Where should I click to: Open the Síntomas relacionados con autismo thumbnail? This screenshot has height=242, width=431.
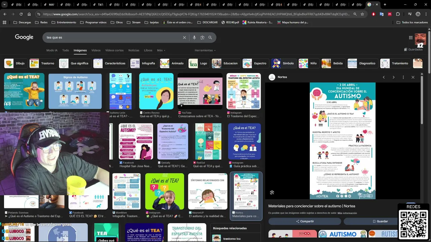click(208, 191)
